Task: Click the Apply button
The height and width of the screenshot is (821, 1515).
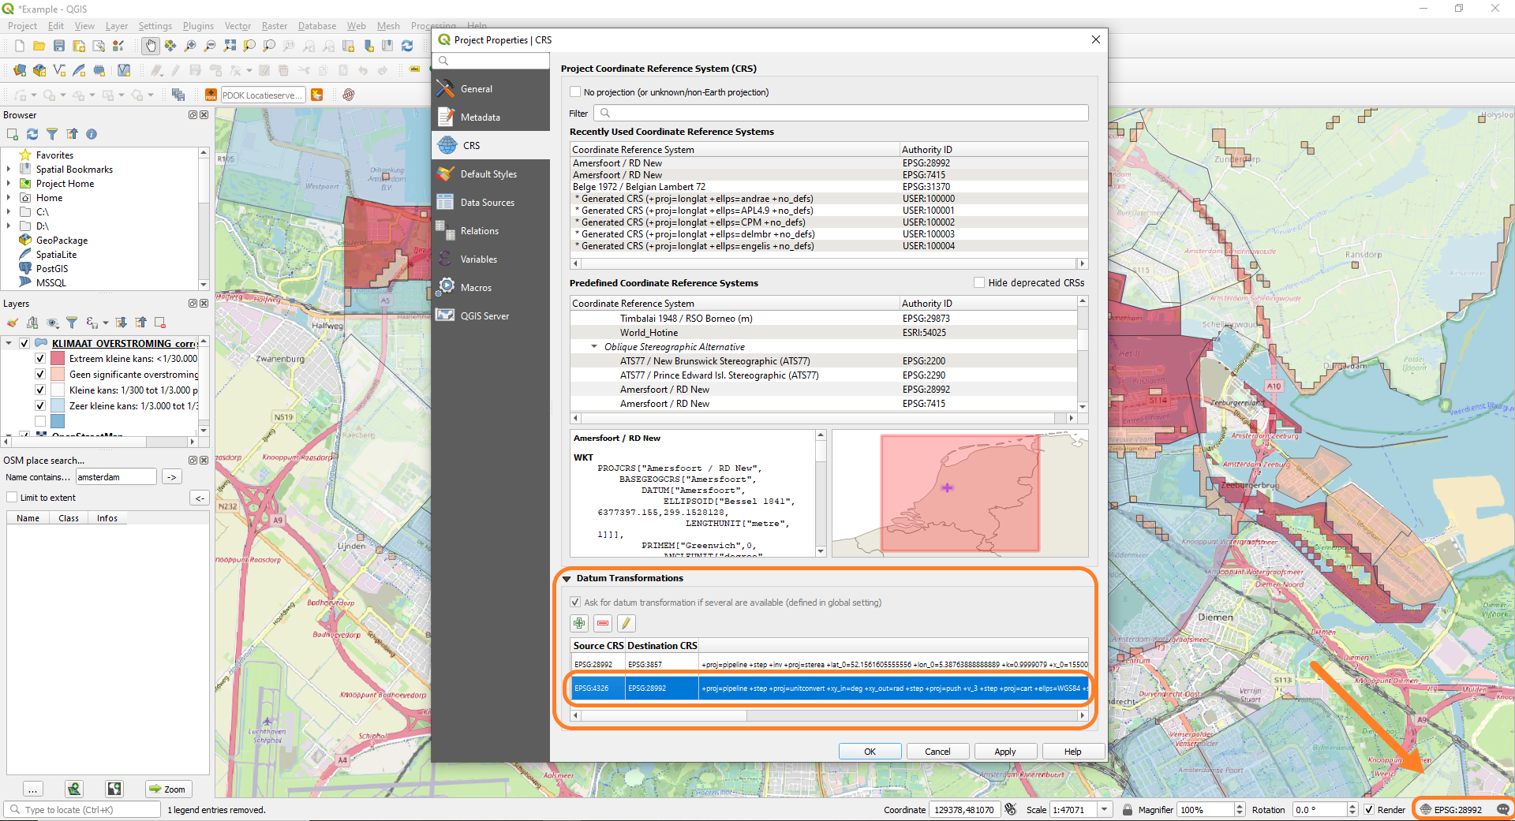Action: tap(1004, 752)
